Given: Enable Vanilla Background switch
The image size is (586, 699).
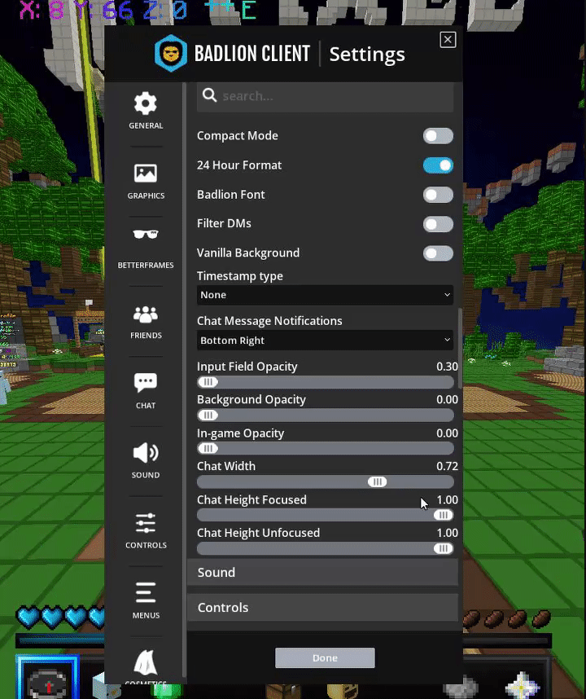Looking at the screenshot, I should pos(438,253).
